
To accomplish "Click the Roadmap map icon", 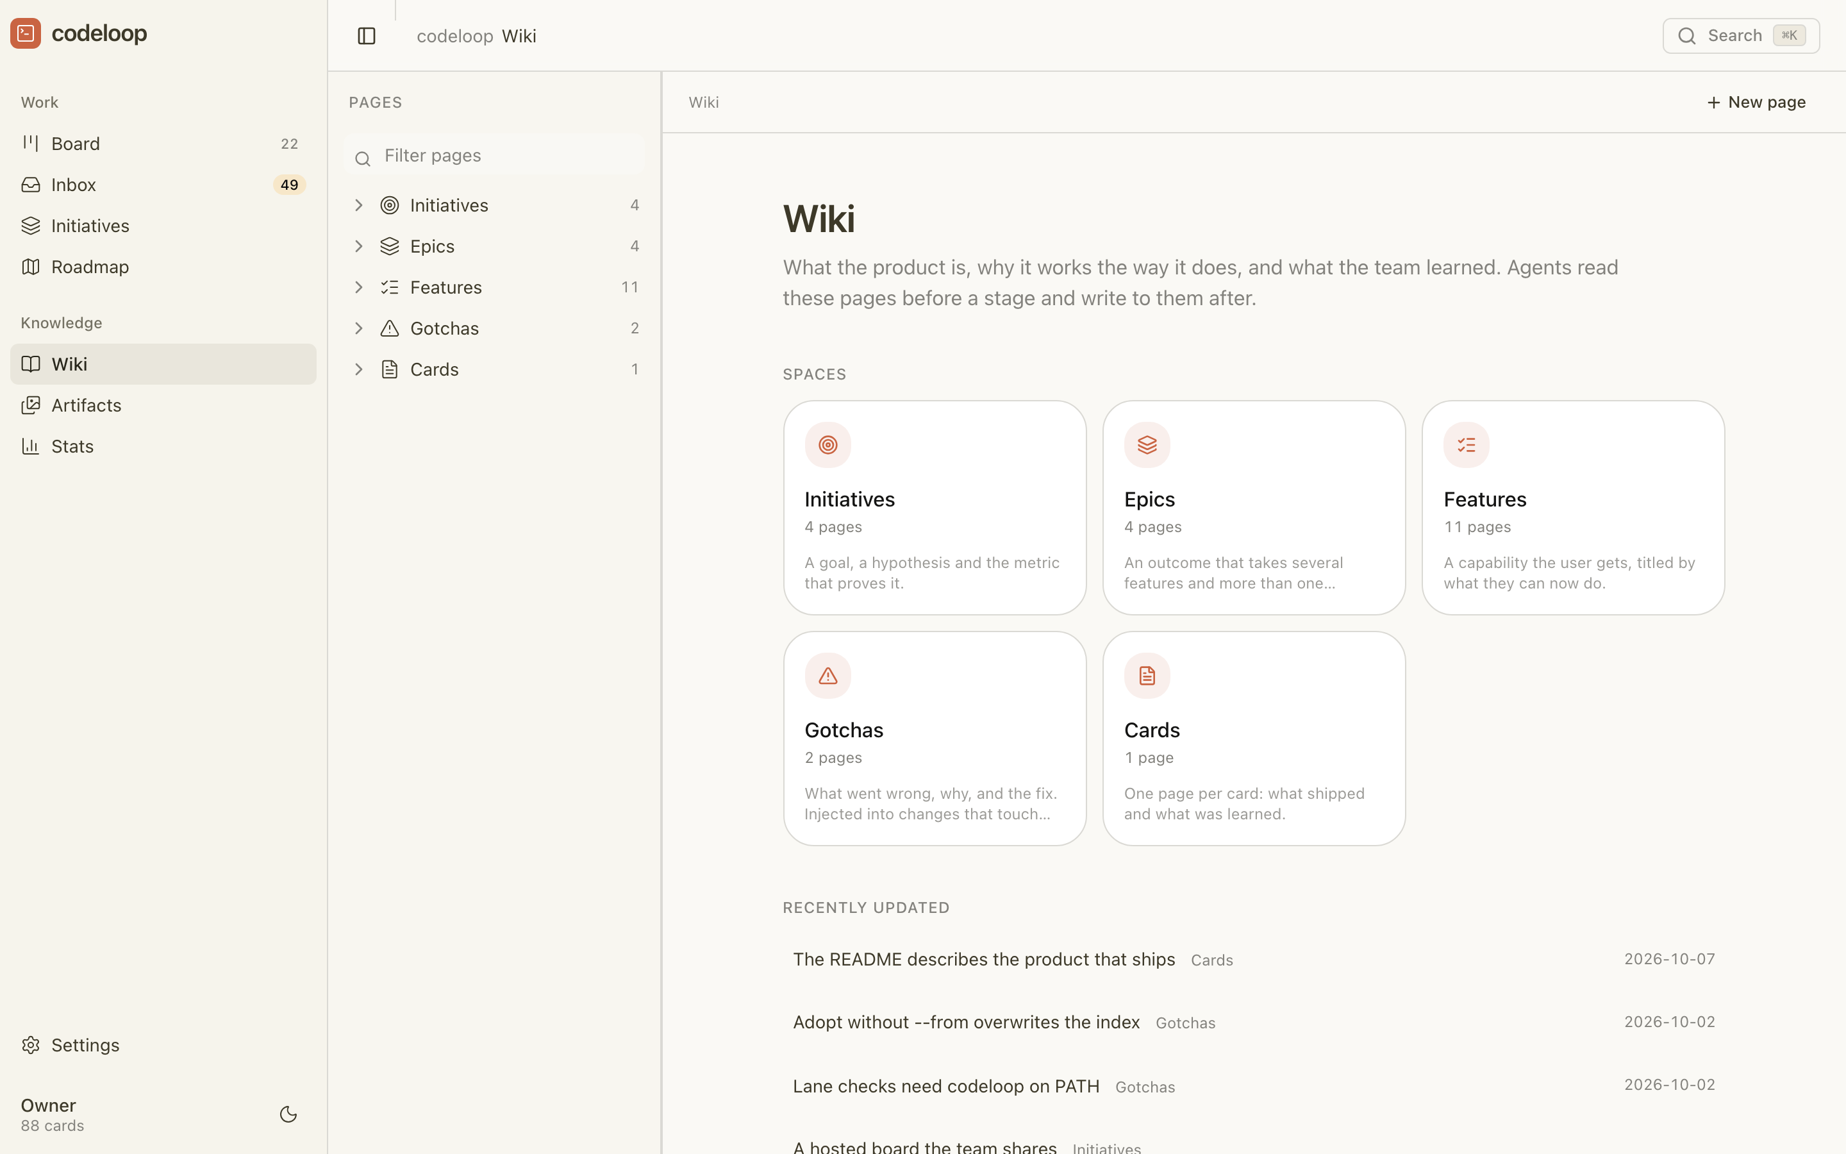I will pos(31,267).
